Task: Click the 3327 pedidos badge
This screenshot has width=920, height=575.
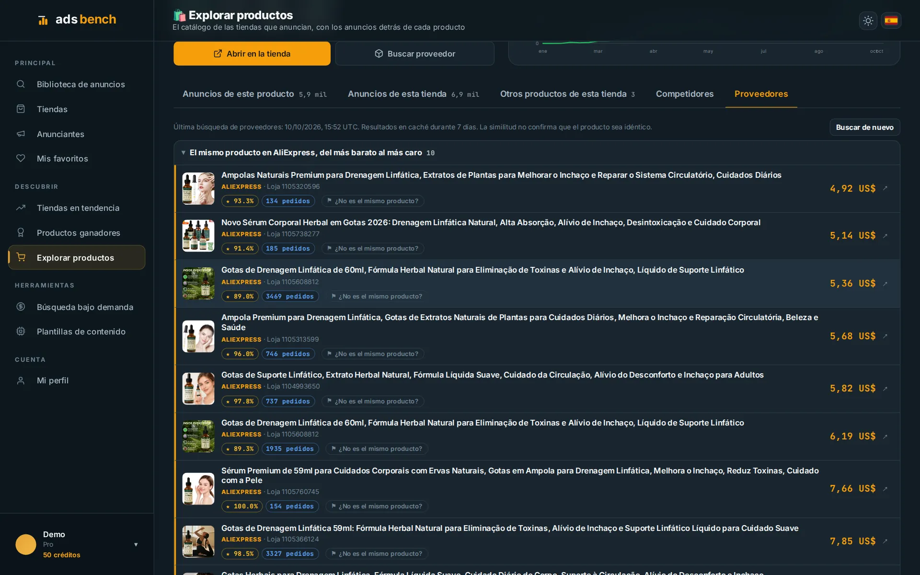Action: coord(290,554)
